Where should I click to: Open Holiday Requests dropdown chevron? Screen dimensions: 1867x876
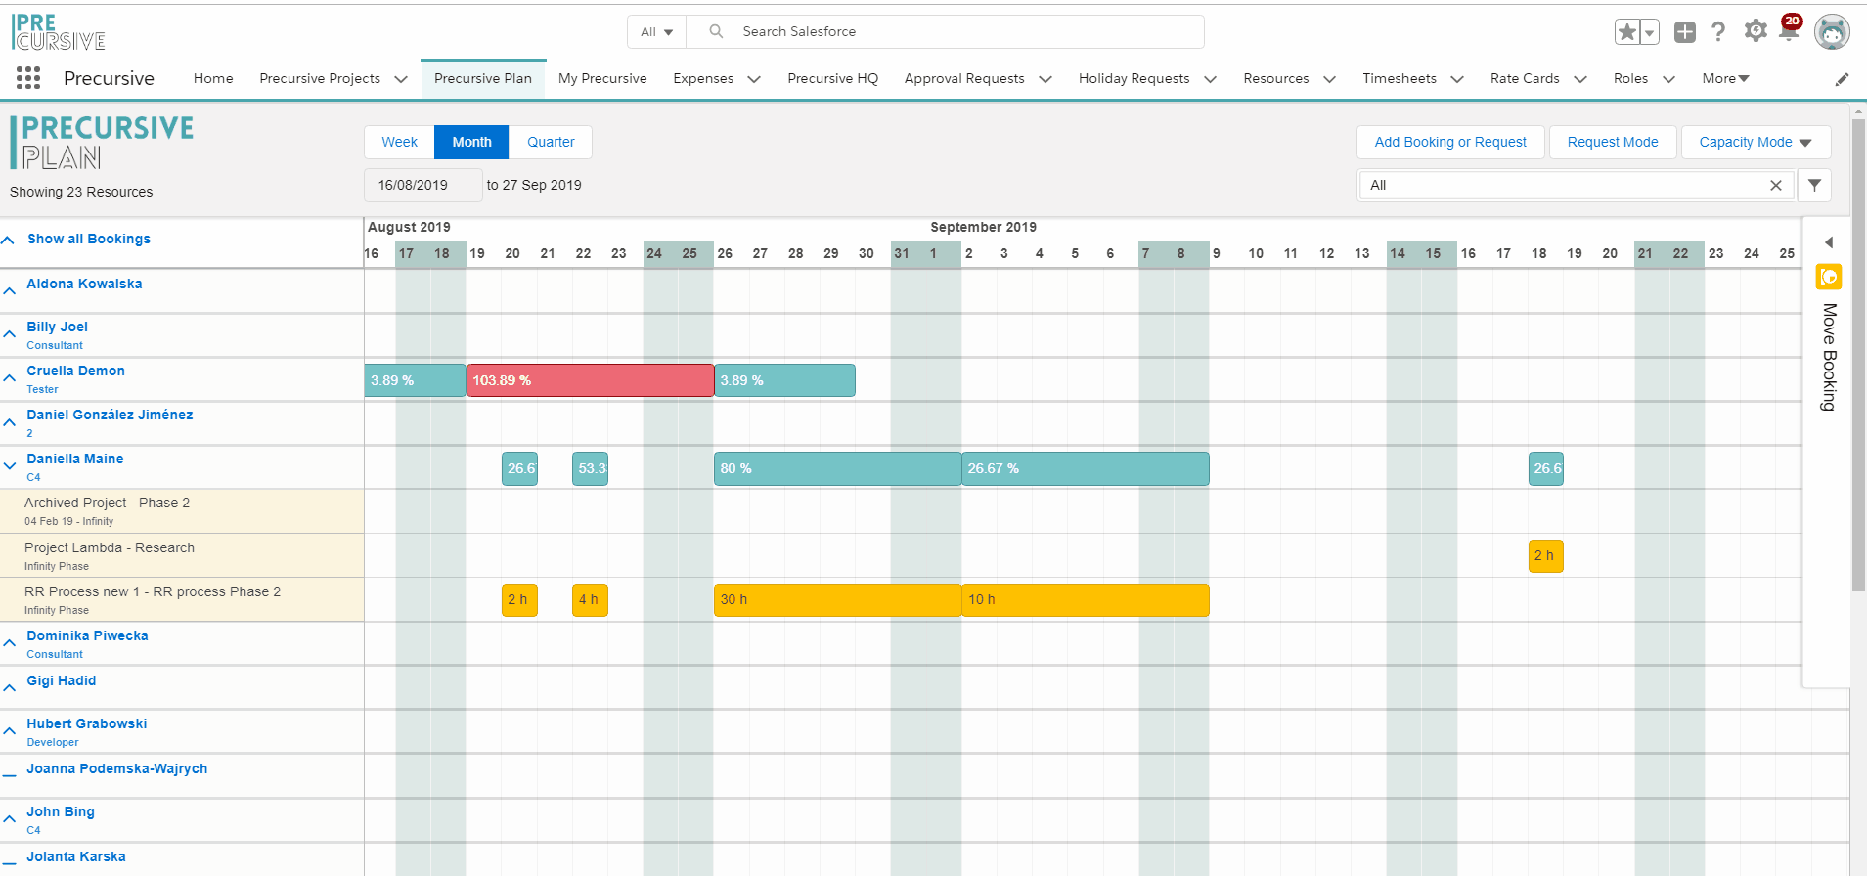pyautogui.click(x=1211, y=79)
